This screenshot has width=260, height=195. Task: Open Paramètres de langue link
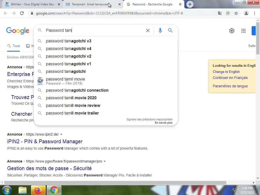click(x=230, y=86)
